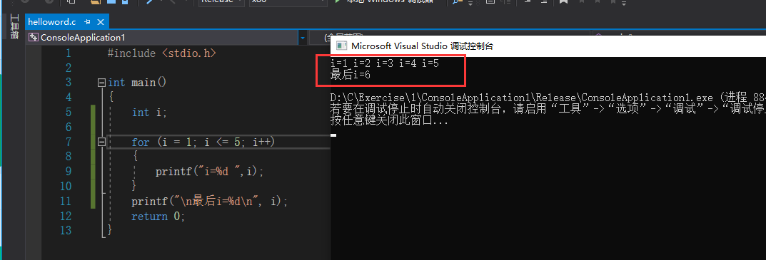Click the 'int main()' function header
Viewport: 766px width, 260px height.
tap(137, 83)
